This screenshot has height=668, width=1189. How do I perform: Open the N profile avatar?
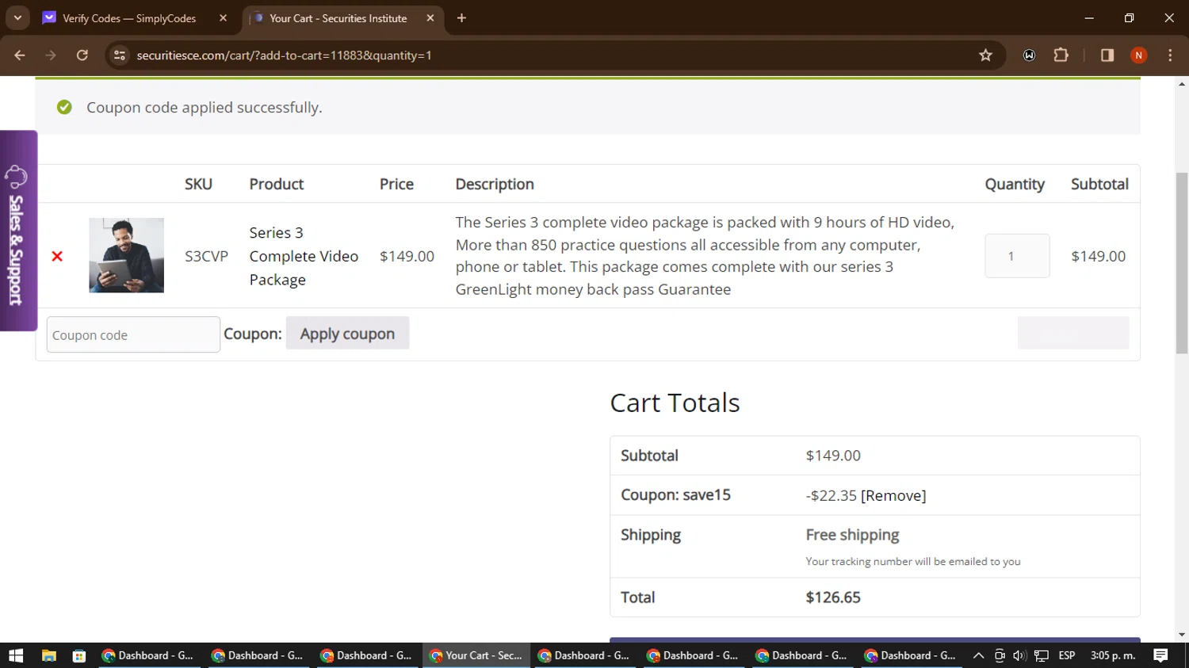point(1138,55)
